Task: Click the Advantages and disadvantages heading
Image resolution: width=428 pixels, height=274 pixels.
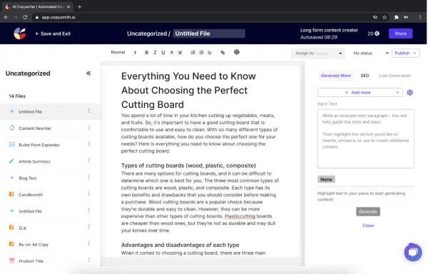Action: [x=180, y=245]
